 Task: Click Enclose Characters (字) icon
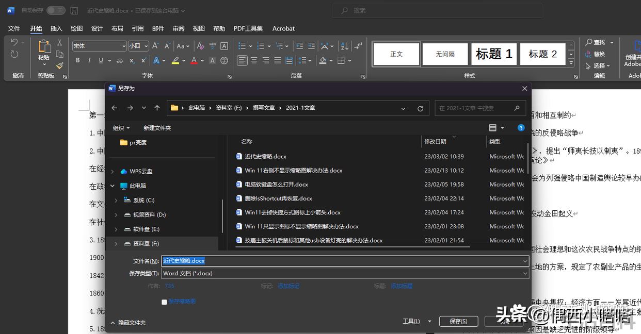coord(224,60)
